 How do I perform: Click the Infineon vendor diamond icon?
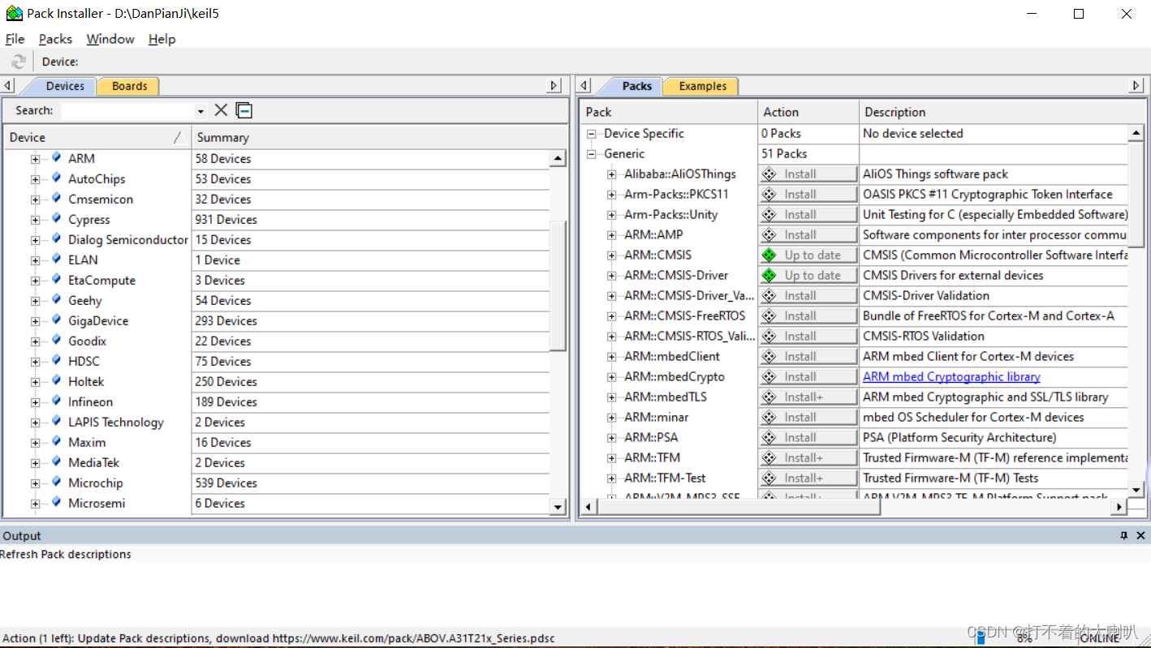(x=56, y=401)
